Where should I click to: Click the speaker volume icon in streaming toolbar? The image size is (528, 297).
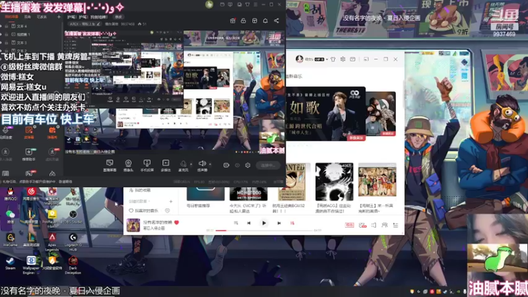pos(202,163)
